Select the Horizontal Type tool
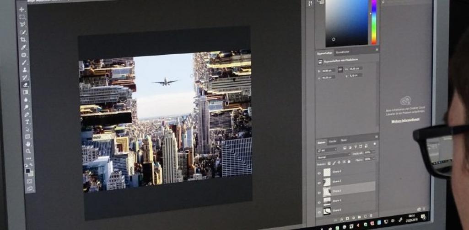Screen dimensions: 469x230 pyautogui.click(x=27, y=122)
